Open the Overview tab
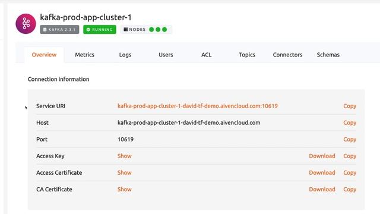Viewport: 380px width, 214px height. (44, 55)
